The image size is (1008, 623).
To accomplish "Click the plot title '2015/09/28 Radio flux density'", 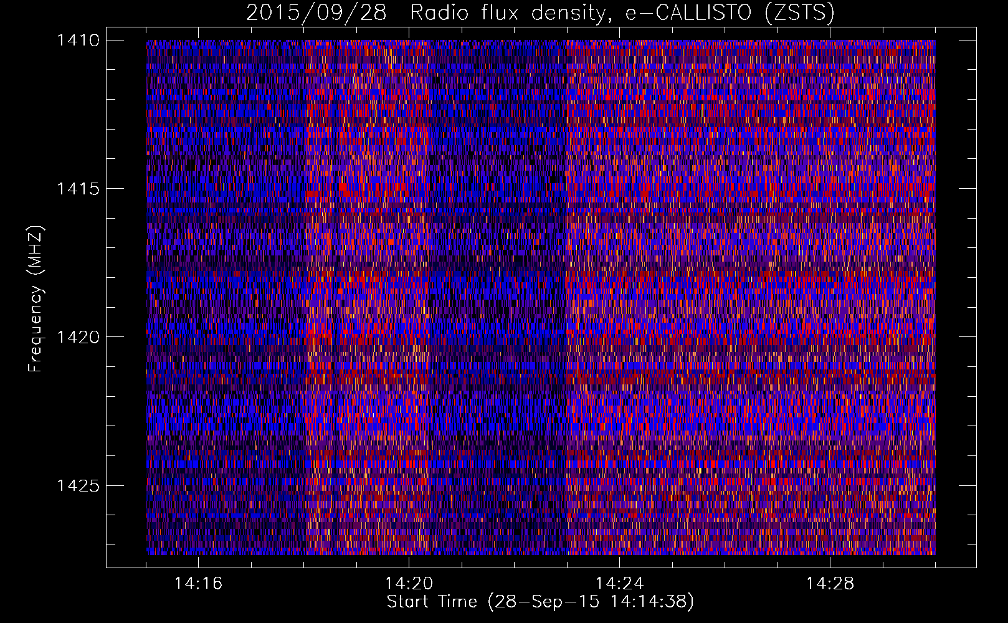I will 540,13.
